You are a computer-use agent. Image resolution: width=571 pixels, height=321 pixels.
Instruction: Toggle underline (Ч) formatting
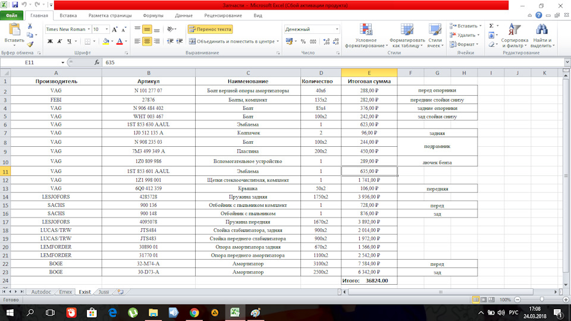(69, 42)
